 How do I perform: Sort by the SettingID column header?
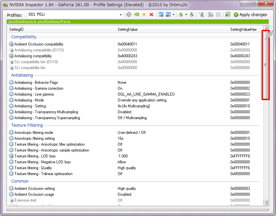(61, 29)
